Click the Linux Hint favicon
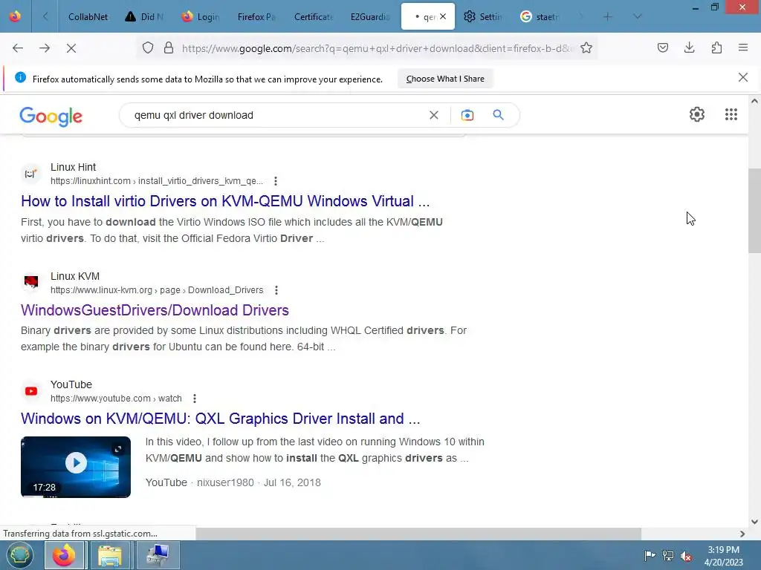Image resolution: width=761 pixels, height=570 pixels. (x=31, y=173)
